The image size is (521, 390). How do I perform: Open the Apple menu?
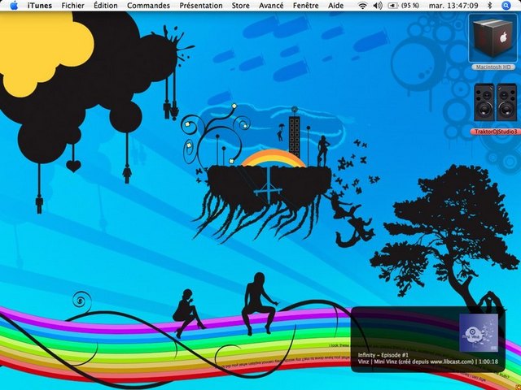(14, 6)
